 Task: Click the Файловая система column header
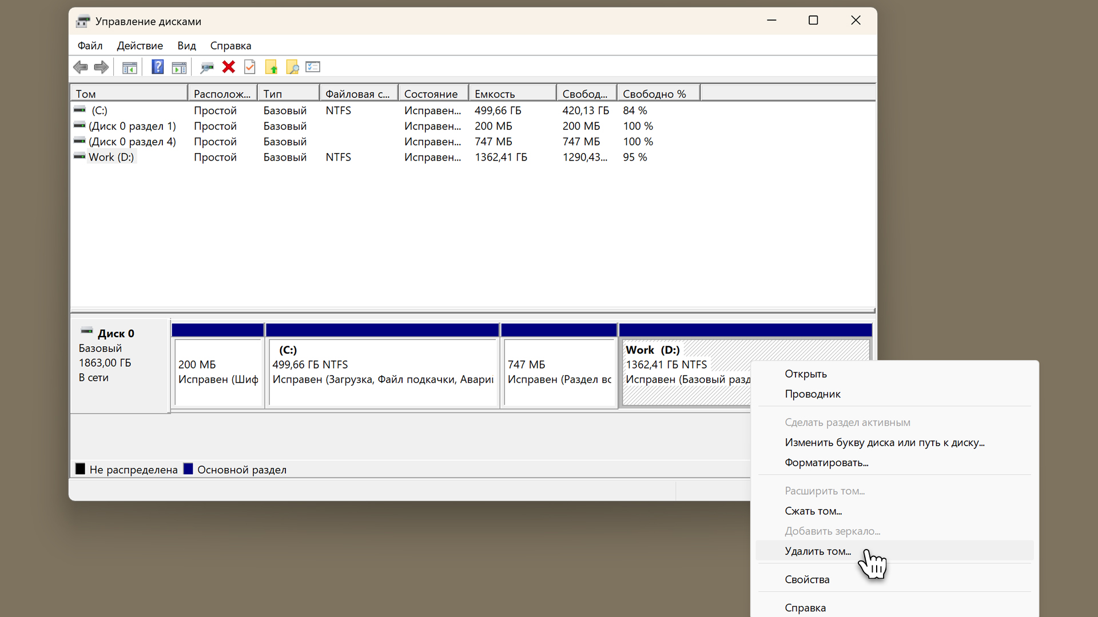point(358,94)
